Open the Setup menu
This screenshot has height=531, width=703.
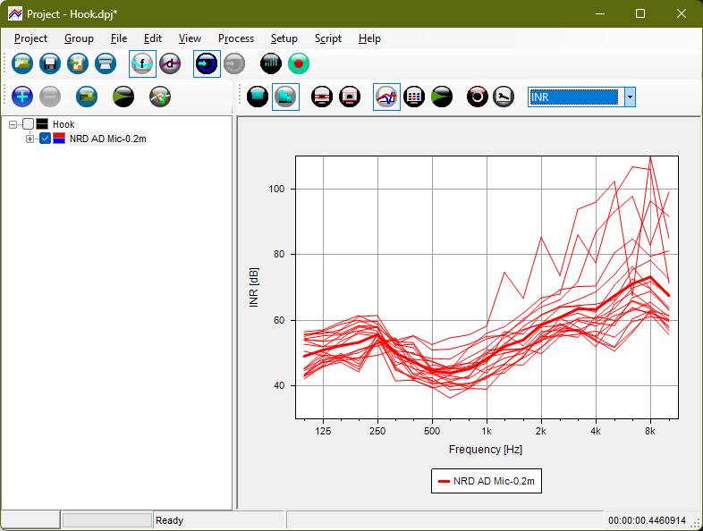pos(284,38)
